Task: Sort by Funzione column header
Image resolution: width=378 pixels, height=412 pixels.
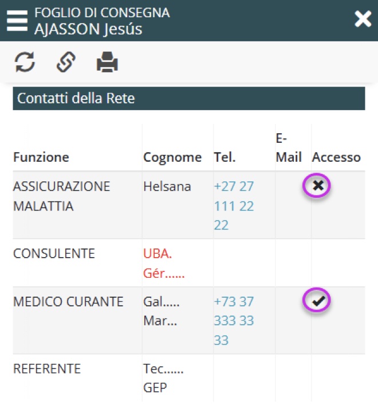Action: click(x=41, y=157)
